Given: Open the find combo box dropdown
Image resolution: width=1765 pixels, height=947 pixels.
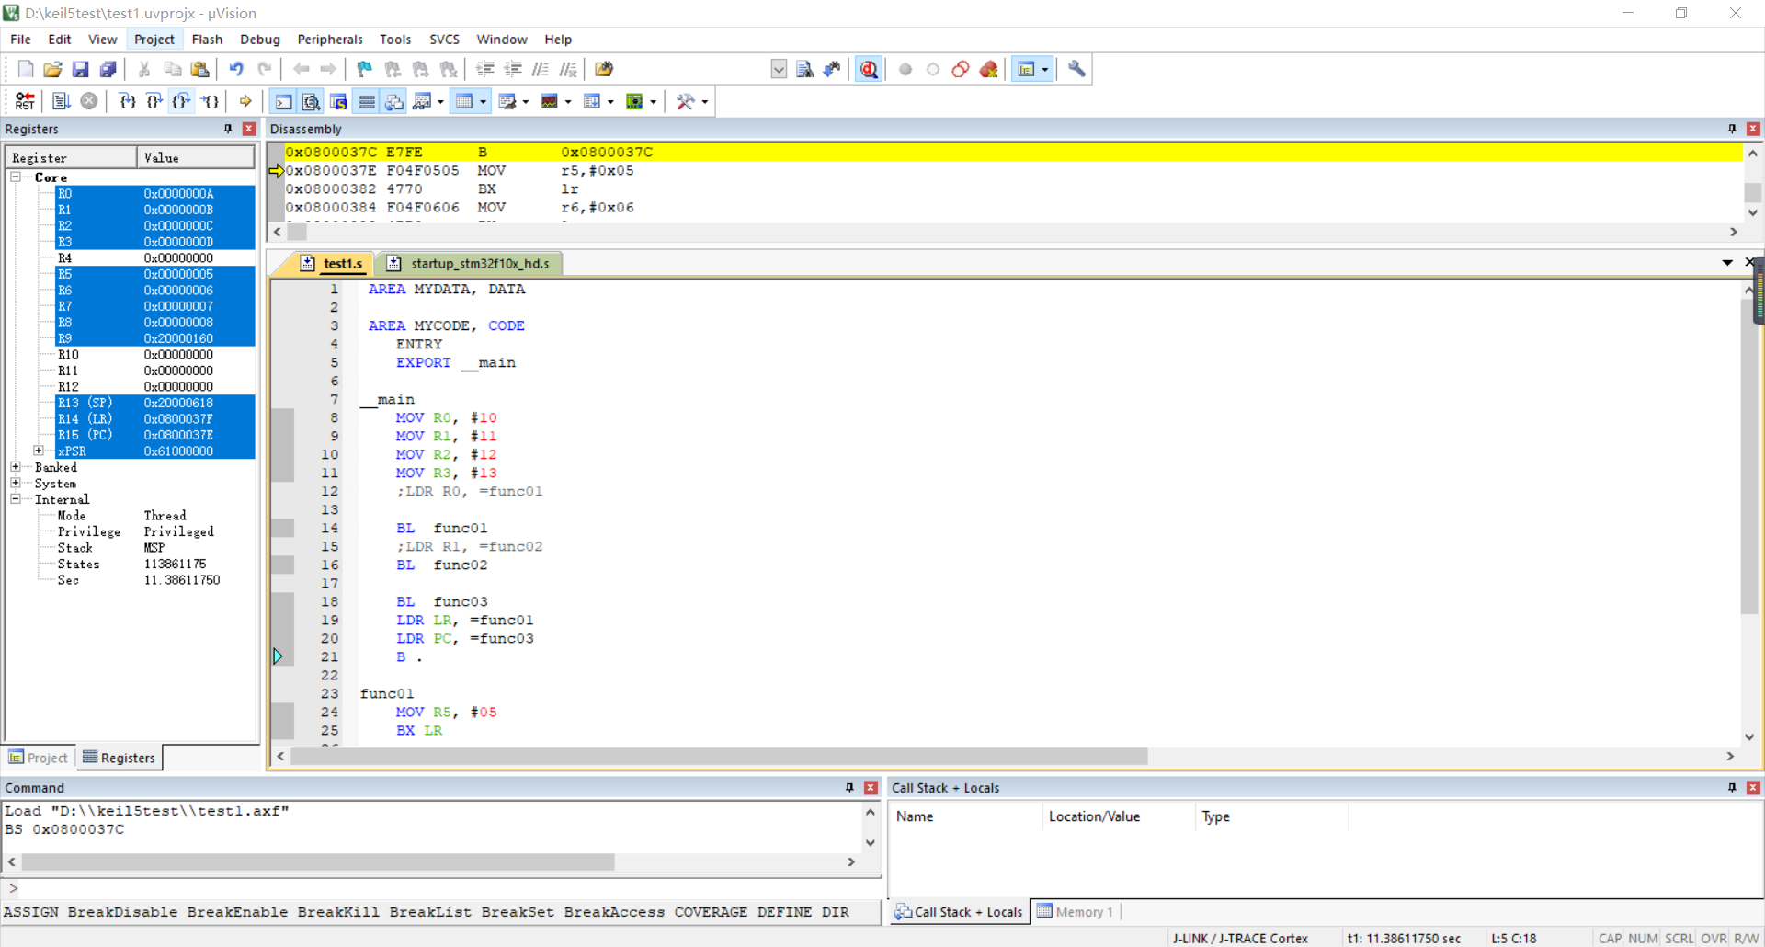Looking at the screenshot, I should (x=779, y=69).
